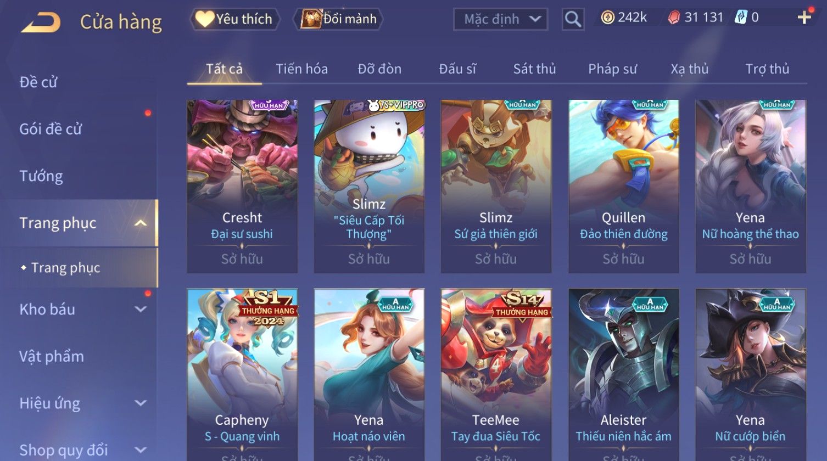
Task: Click the red ruby currency icon
Action: point(674,18)
